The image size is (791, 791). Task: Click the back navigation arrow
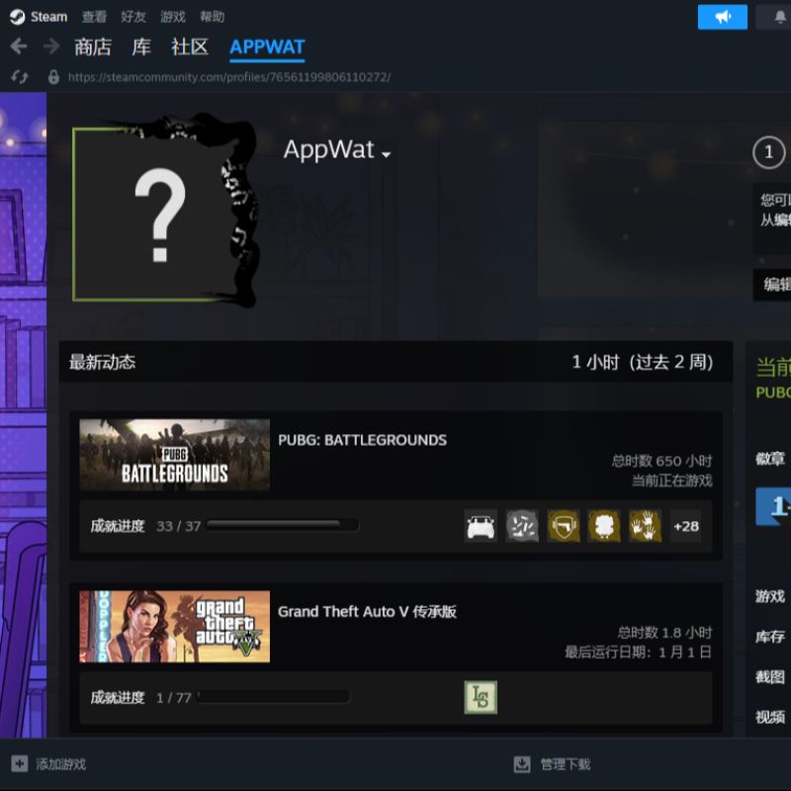pyautogui.click(x=18, y=46)
